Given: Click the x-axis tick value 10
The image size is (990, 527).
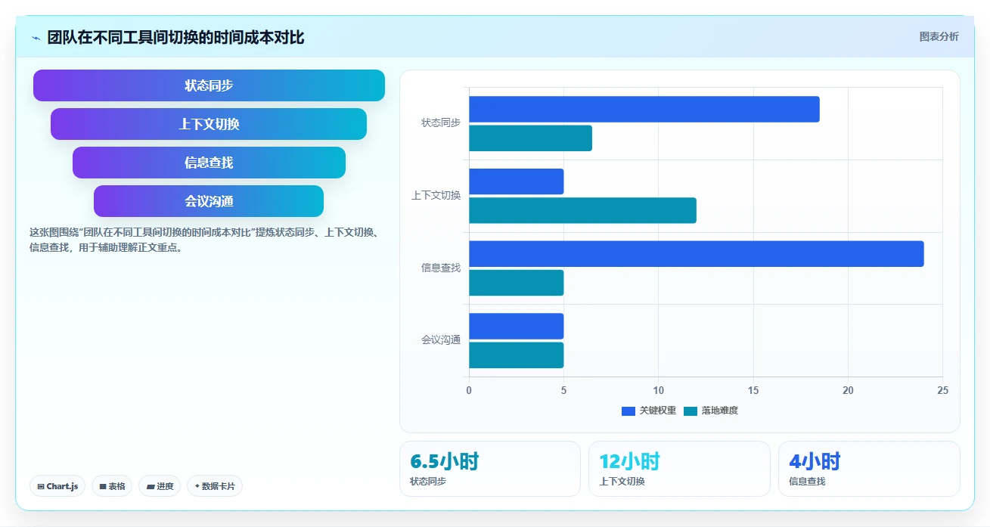Looking at the screenshot, I should [x=659, y=390].
